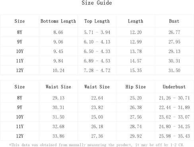The image size is (194, 147).
Task: Select Bust value 31.50
Action: tap(174, 70)
